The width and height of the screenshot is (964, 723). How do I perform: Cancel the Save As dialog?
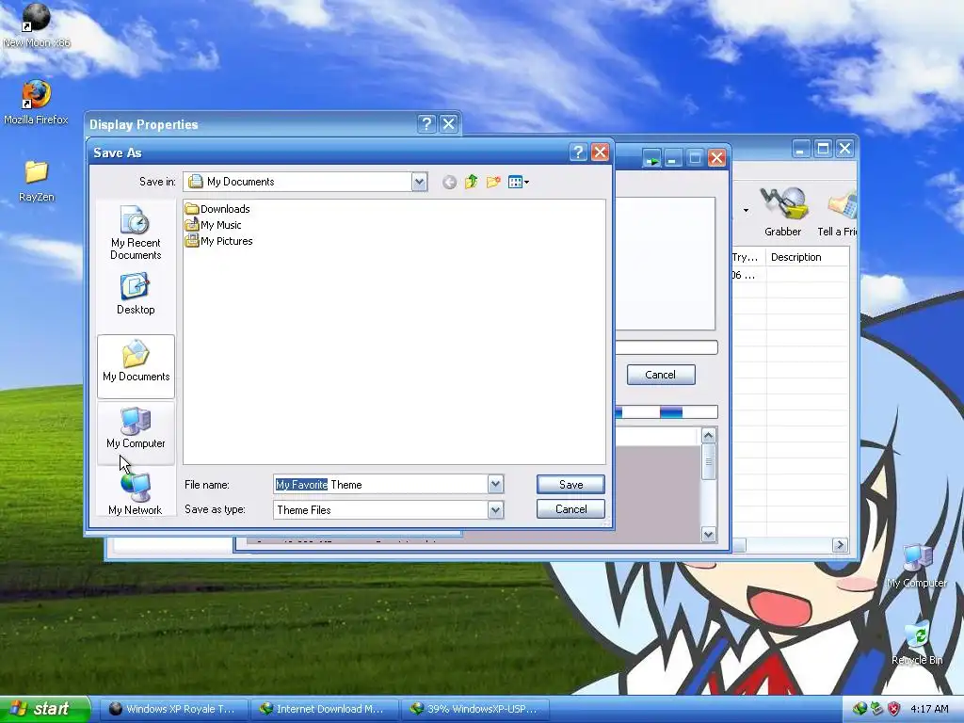(x=570, y=509)
